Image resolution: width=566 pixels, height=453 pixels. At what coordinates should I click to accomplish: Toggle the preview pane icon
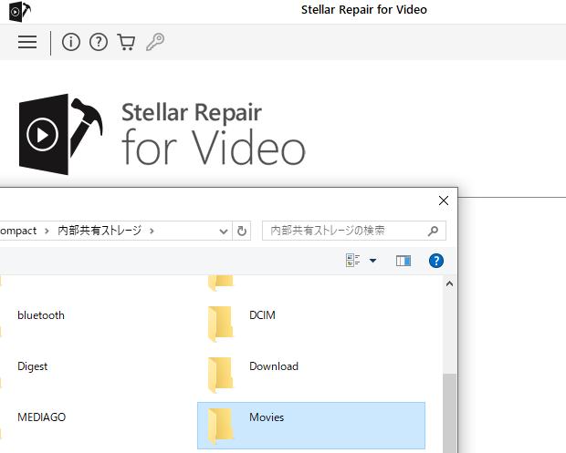pyautogui.click(x=404, y=261)
